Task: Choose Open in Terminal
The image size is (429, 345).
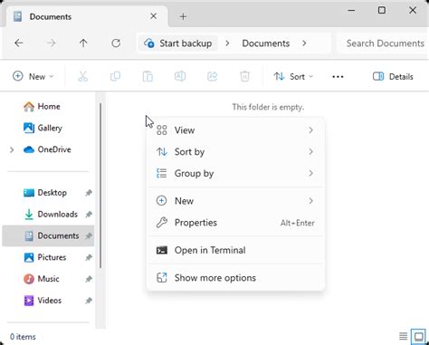Action: (x=235, y=250)
